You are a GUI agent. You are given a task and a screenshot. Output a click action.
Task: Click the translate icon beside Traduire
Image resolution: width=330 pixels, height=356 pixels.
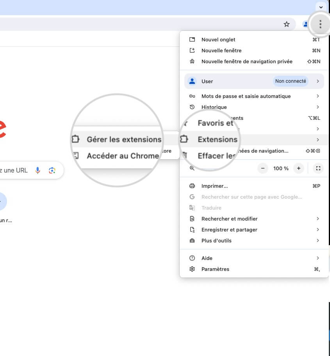tap(192, 208)
